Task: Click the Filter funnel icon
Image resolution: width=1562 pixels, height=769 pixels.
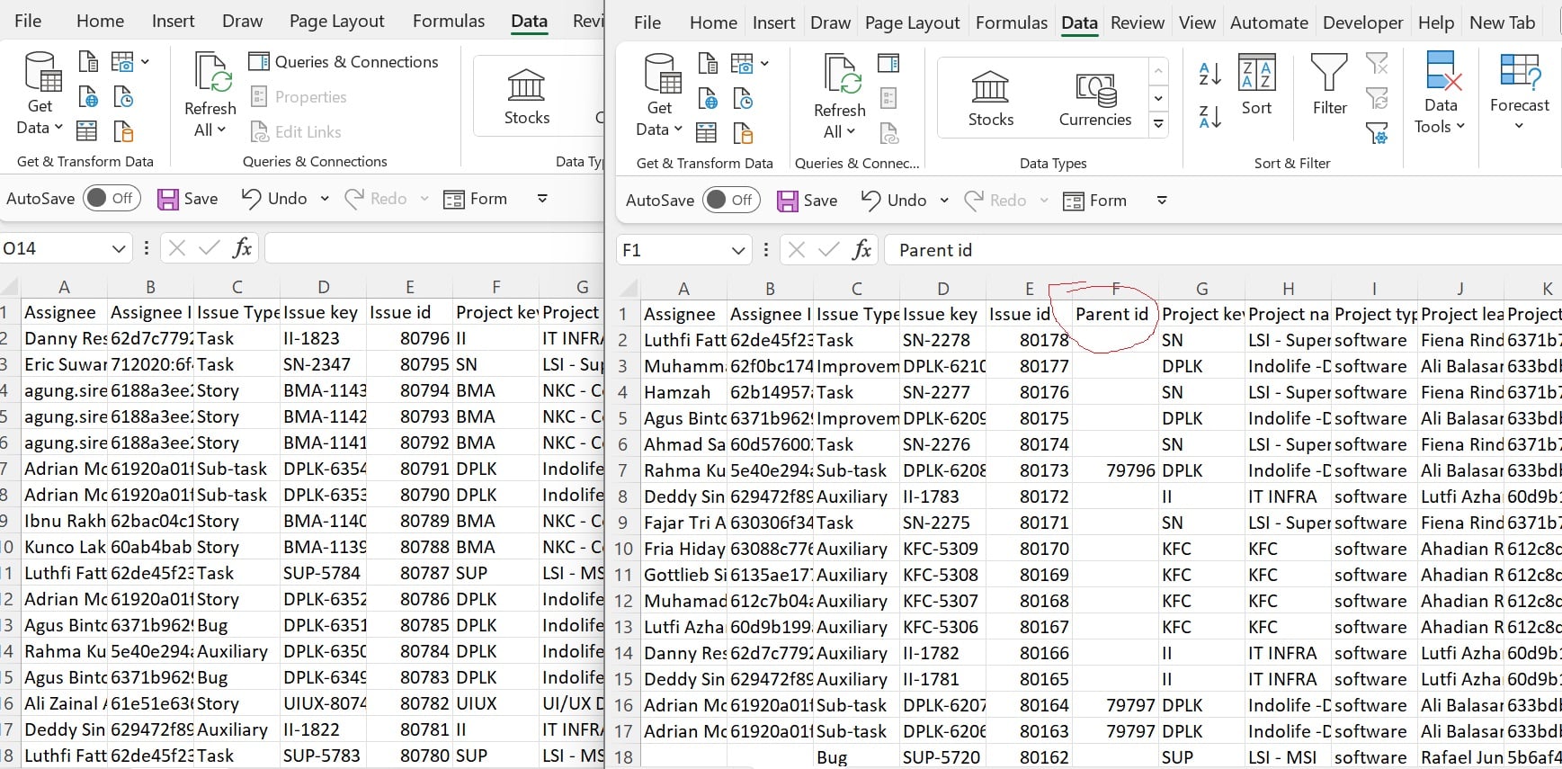Action: pyautogui.click(x=1329, y=74)
